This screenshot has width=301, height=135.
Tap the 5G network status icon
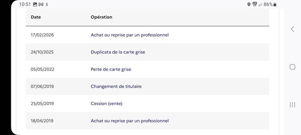[x=255, y=4]
